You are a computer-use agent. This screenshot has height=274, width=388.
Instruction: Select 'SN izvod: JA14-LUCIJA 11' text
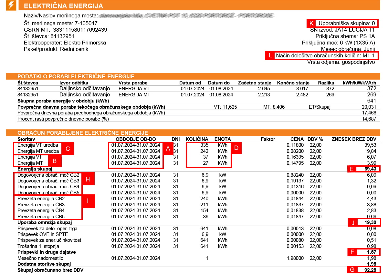tap(342, 30)
